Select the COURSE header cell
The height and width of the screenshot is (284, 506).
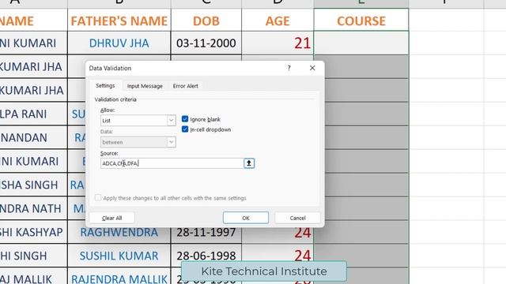click(x=361, y=21)
